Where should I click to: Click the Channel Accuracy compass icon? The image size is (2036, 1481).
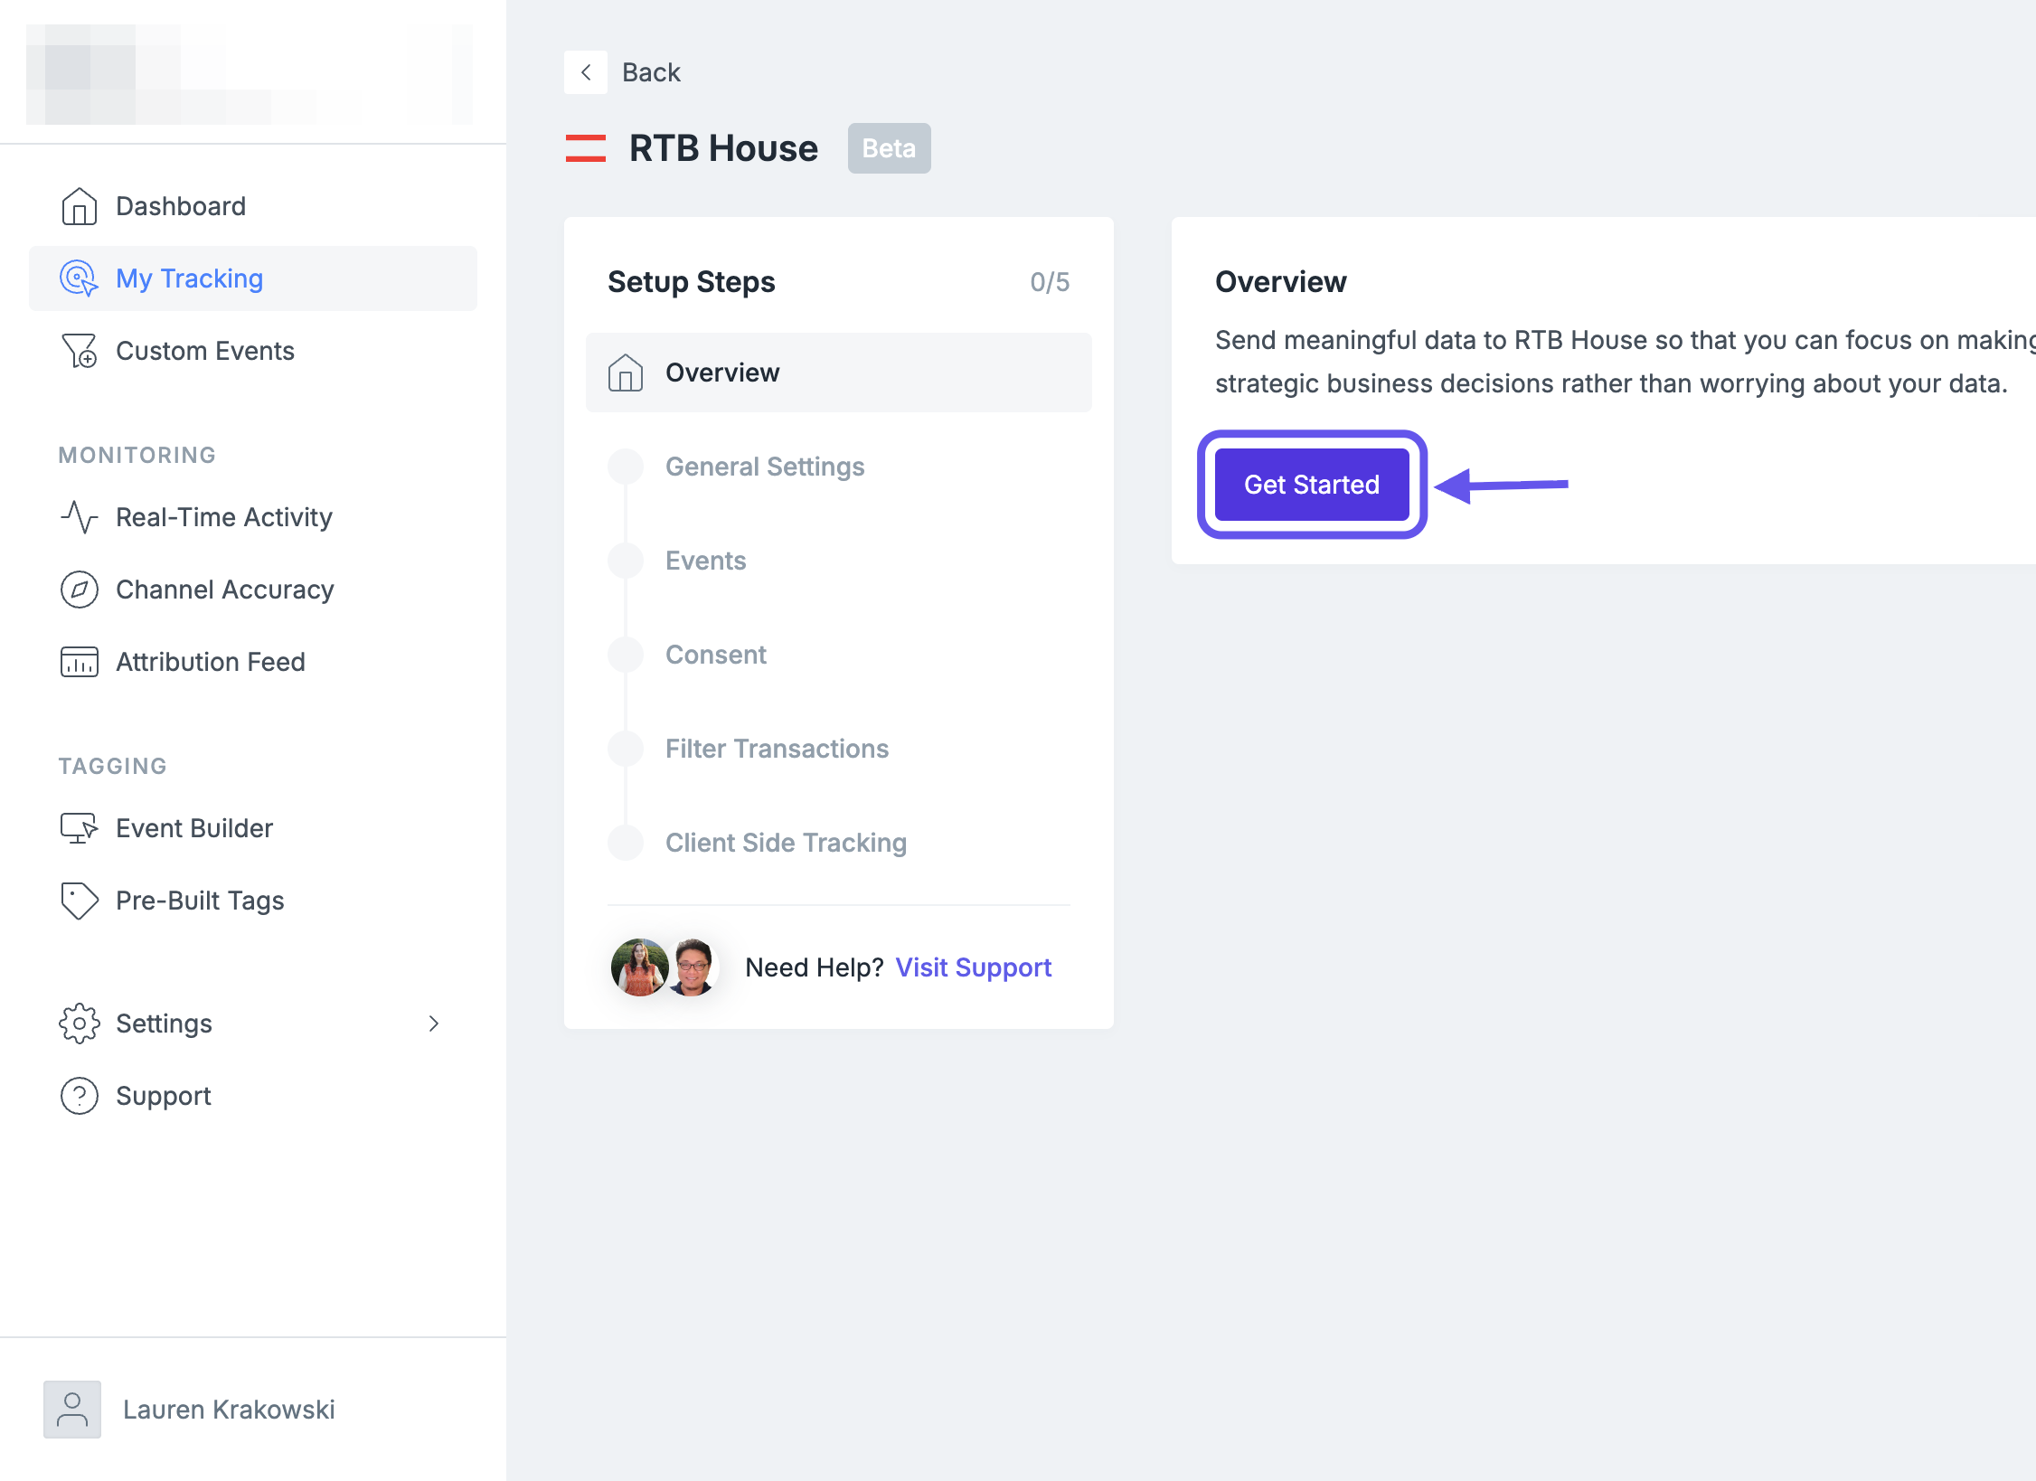pos(80,590)
